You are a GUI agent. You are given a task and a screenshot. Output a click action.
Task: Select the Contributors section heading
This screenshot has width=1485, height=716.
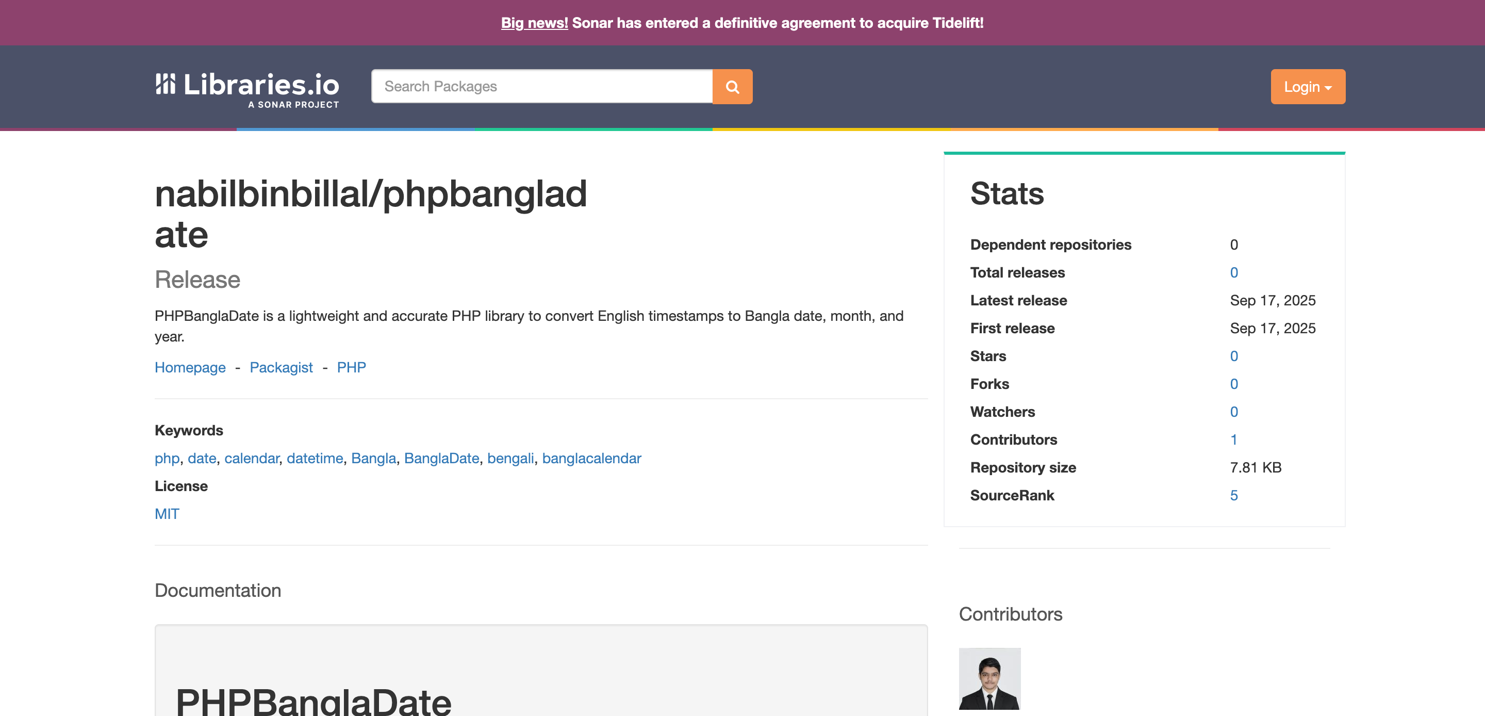tap(1010, 614)
